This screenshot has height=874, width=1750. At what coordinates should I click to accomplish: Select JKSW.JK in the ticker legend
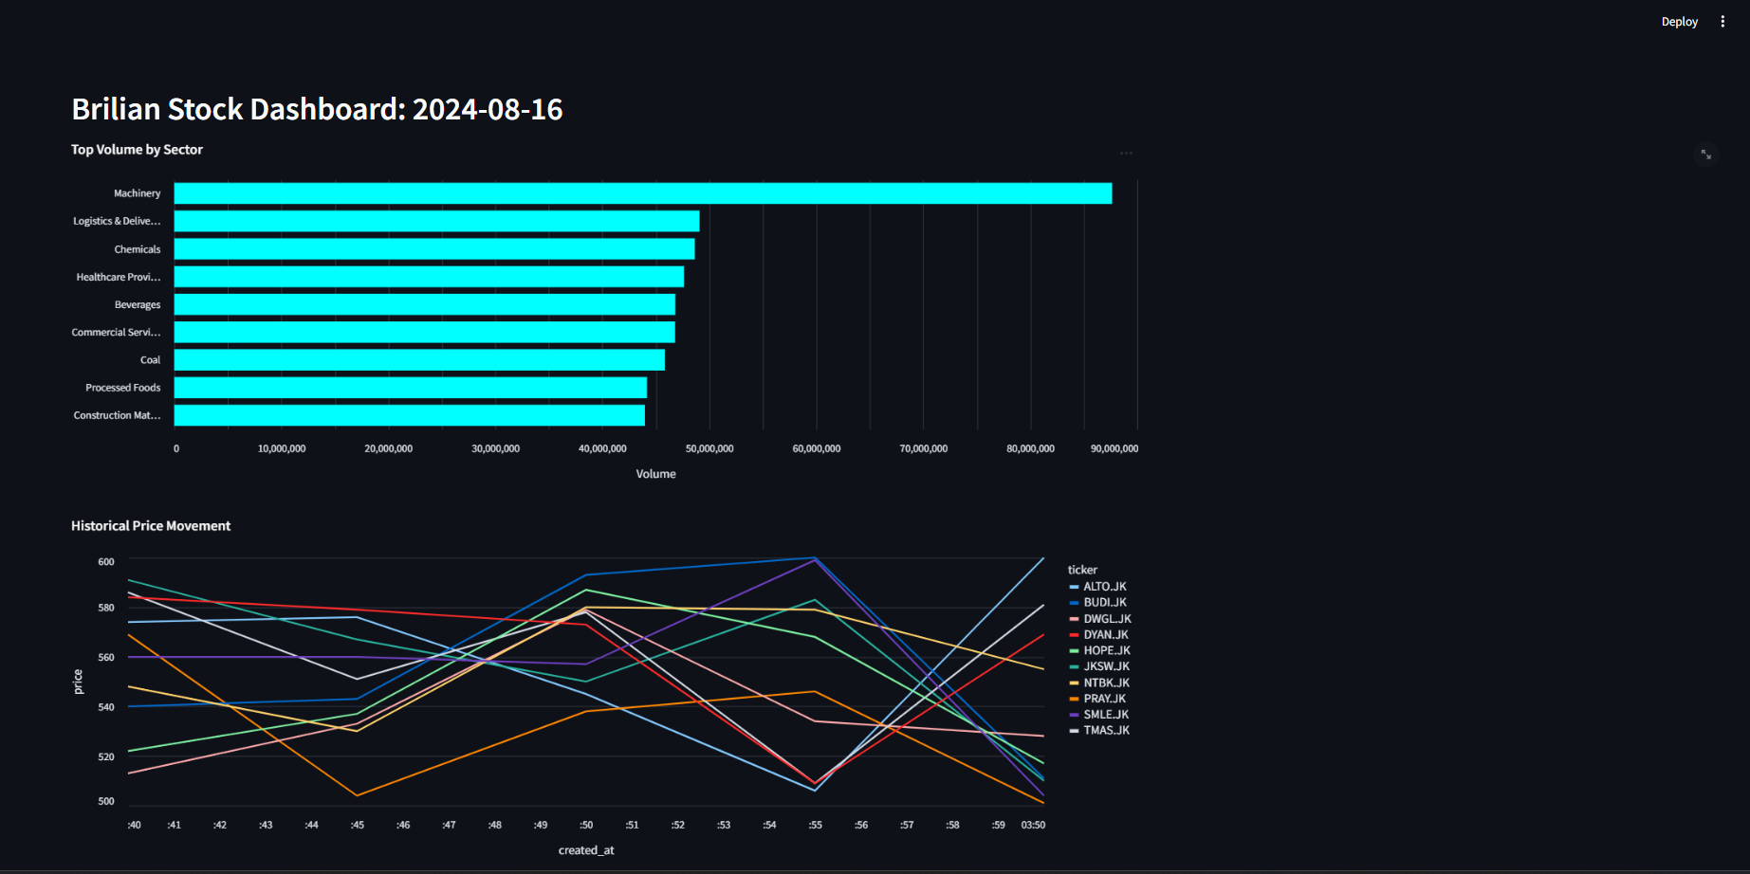tap(1105, 666)
